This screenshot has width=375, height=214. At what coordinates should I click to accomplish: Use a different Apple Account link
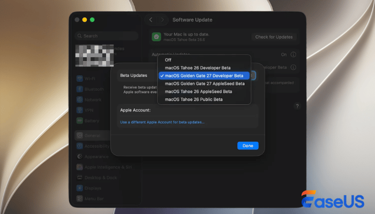tap(162, 122)
